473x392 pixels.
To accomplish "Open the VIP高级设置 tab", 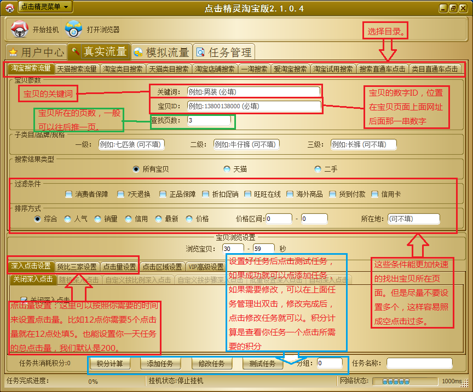I will (x=206, y=267).
